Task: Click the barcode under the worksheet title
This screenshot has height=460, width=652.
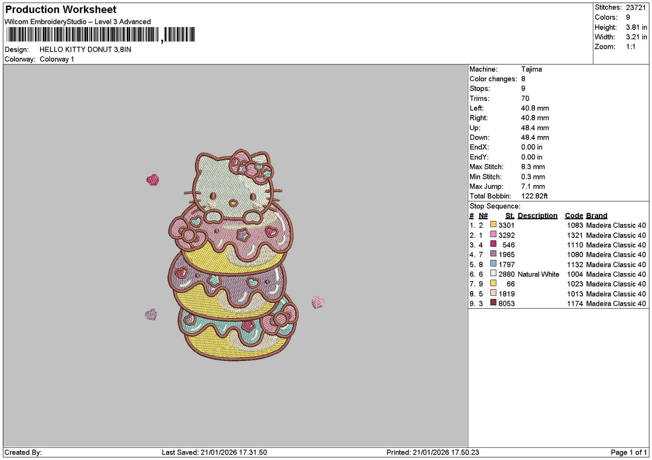Action: 100,35
